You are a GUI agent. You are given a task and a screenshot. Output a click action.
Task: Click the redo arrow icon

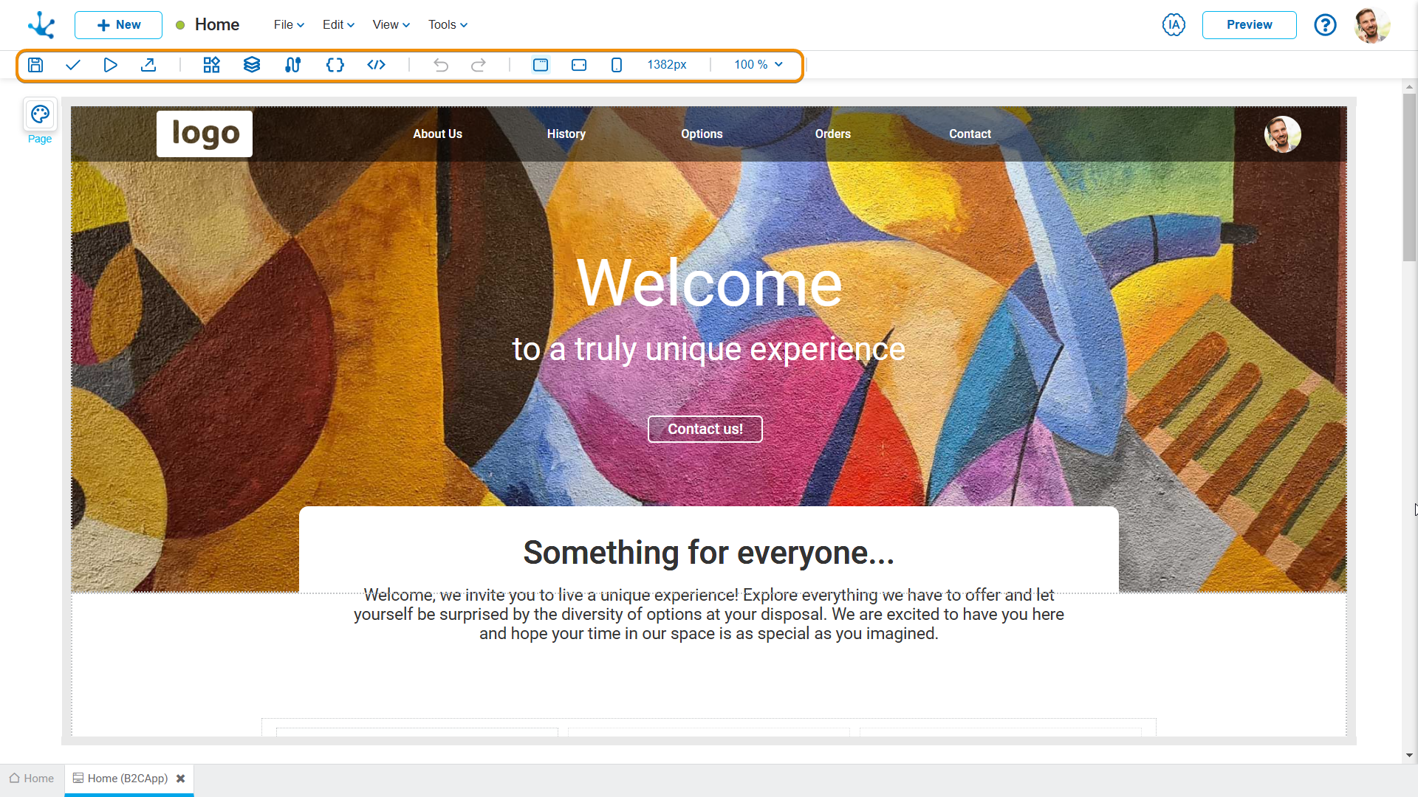point(479,65)
